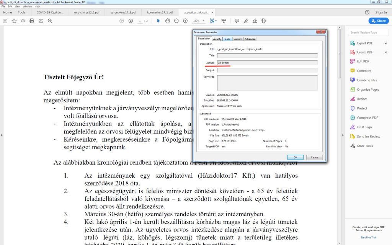Viewport: 392px width, 245px height.
Task: Switch to the koronavirus17_3.pdf tab
Action: 123,12
